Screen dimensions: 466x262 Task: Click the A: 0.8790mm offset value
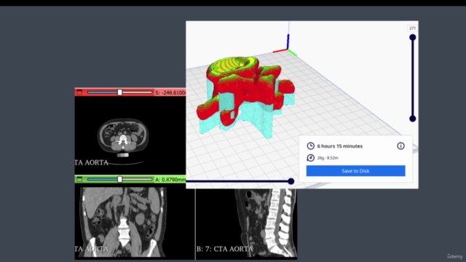[170, 180]
